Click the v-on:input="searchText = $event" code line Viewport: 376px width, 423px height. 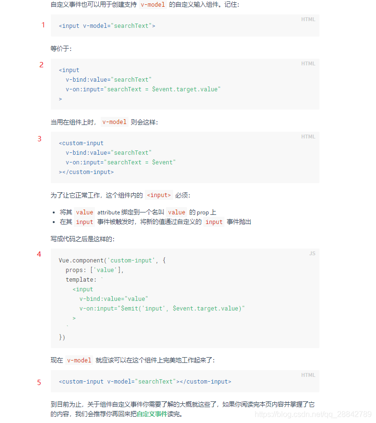pos(121,162)
